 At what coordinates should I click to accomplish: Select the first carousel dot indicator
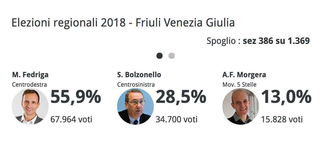tap(159, 56)
